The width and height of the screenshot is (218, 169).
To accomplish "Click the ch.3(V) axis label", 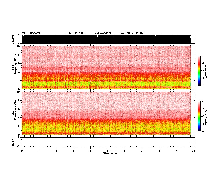I will pyautogui.click(x=13, y=142).
